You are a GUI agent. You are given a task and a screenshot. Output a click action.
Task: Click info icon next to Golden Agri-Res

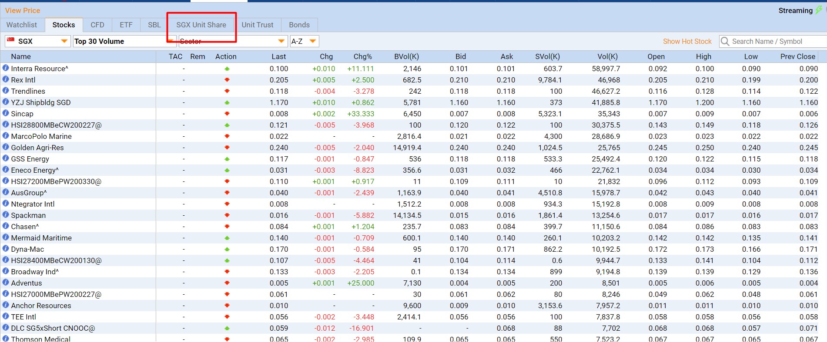pyautogui.click(x=6, y=147)
